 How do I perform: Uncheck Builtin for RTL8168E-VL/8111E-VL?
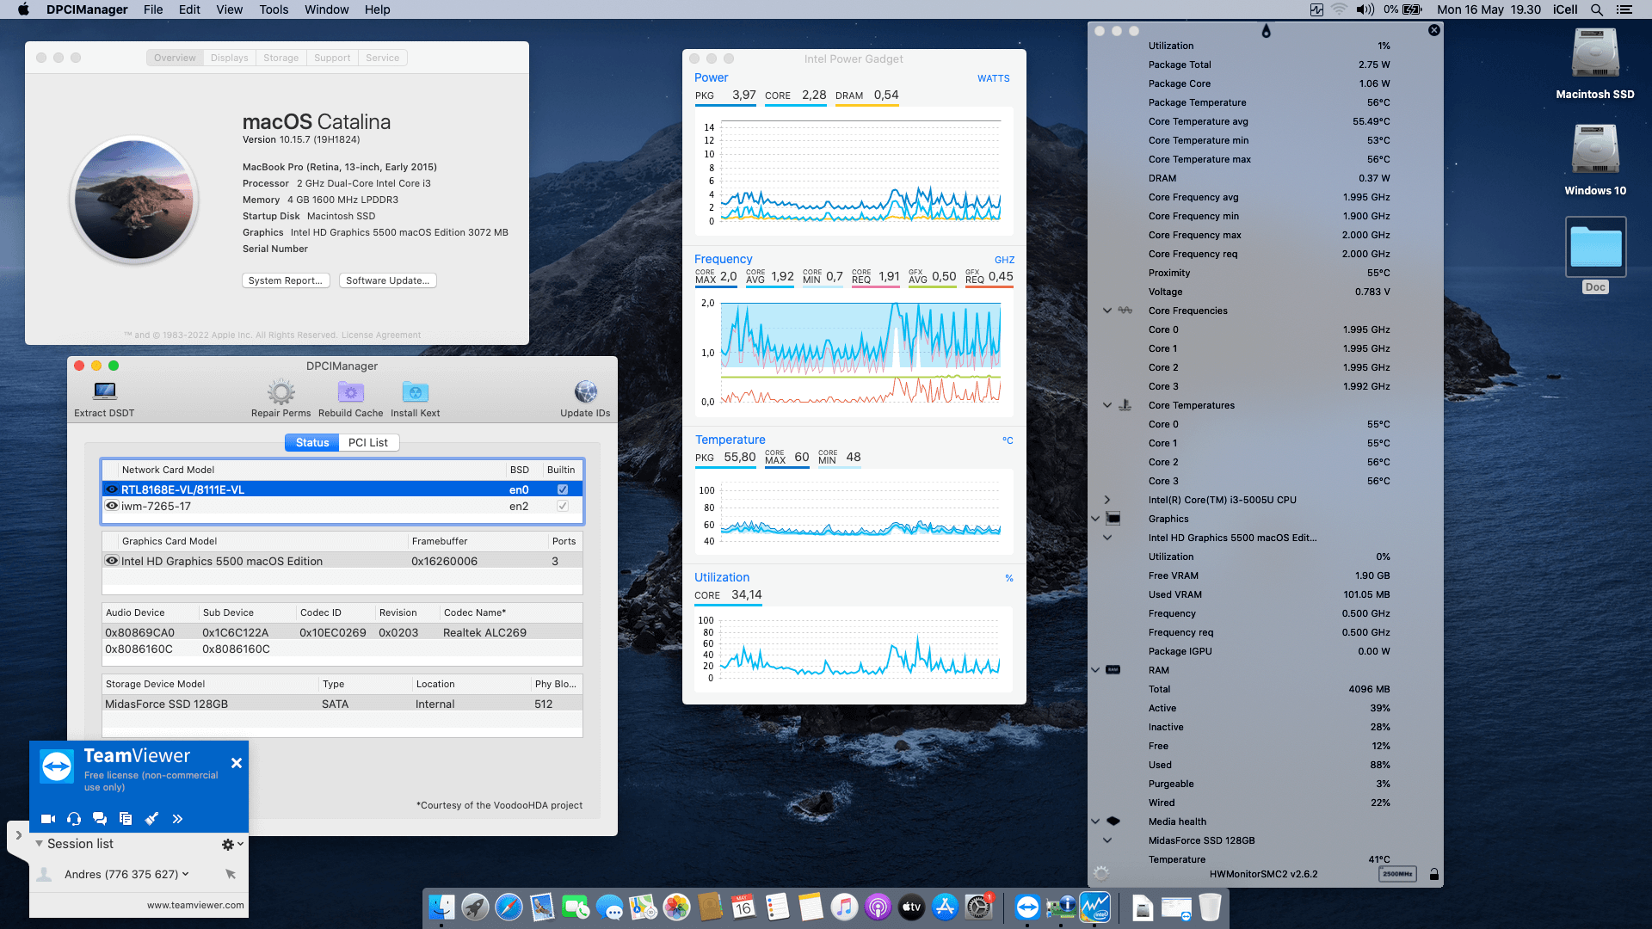562,489
